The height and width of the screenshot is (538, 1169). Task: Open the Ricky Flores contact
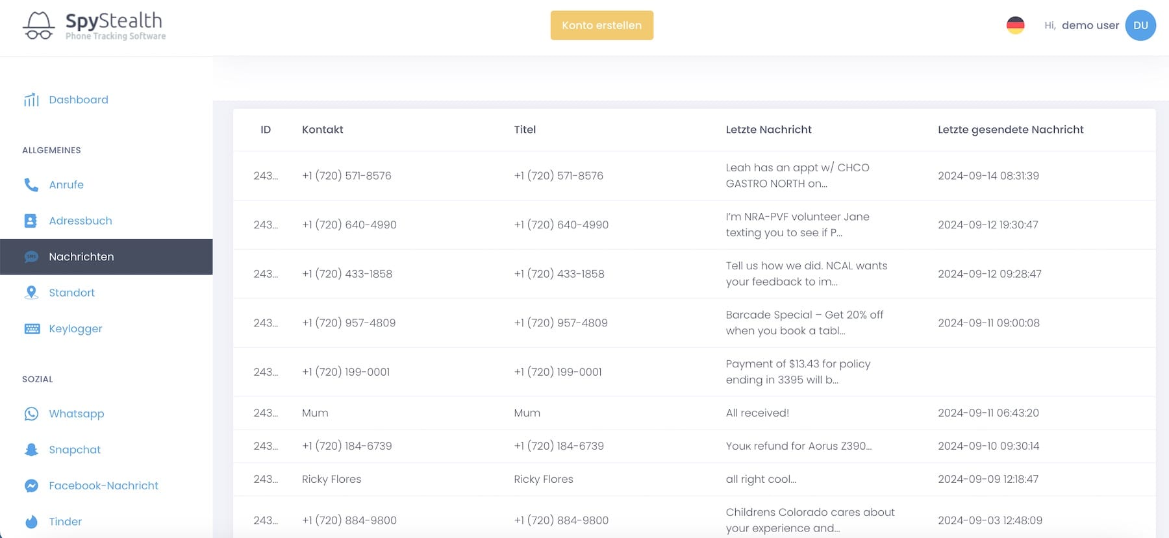[x=331, y=479]
